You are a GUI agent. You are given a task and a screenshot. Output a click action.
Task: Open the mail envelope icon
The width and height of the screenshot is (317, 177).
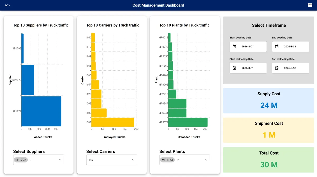(310, 5)
